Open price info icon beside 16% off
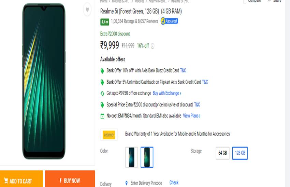 (x=153, y=46)
